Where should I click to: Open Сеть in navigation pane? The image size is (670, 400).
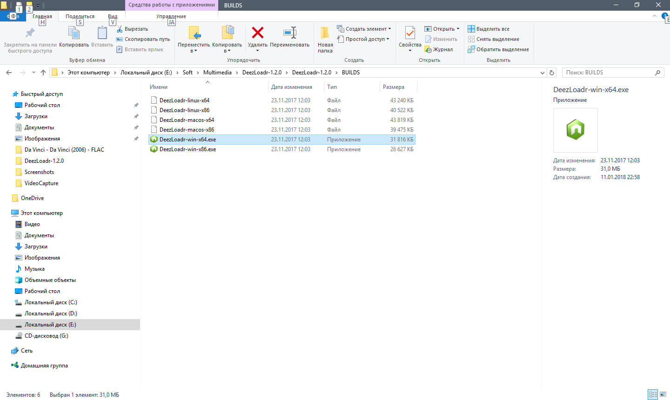(x=27, y=351)
